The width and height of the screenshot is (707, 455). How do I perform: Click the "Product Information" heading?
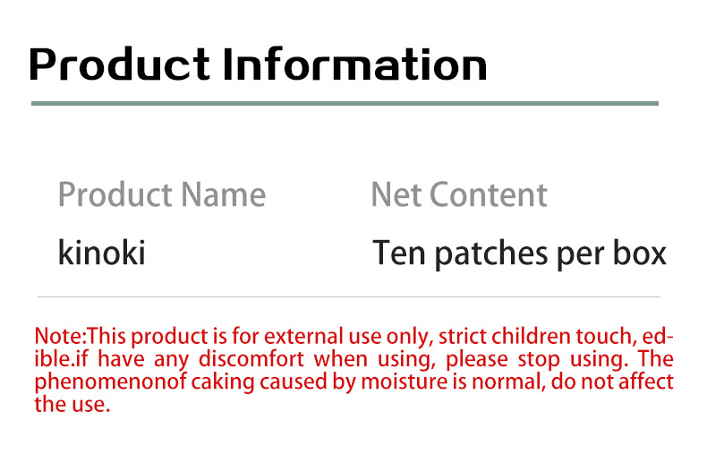258,64
